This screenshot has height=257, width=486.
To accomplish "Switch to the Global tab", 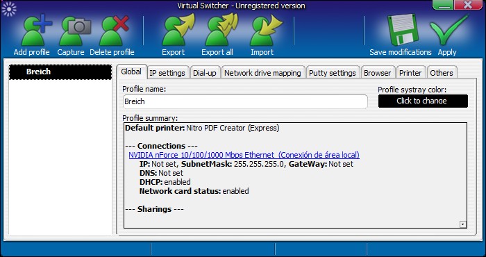I will coord(131,72).
